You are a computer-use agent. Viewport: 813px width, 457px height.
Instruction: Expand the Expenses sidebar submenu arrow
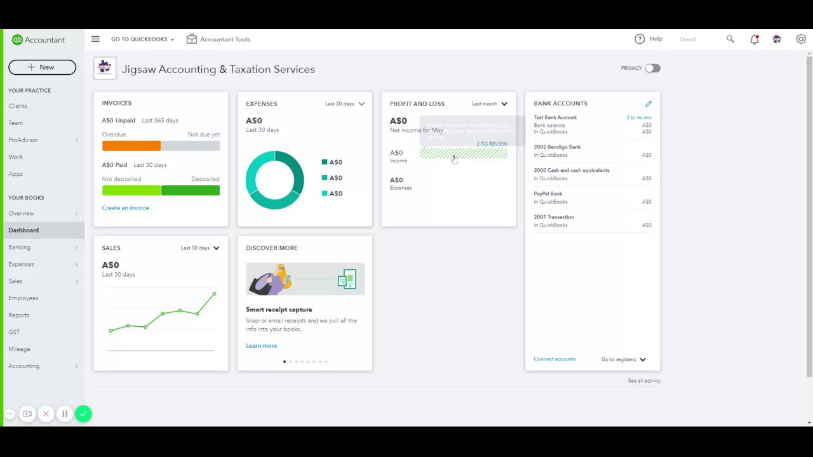76,265
